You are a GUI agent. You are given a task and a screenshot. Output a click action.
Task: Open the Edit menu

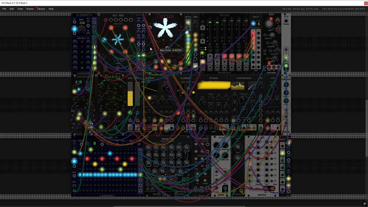click(12, 9)
